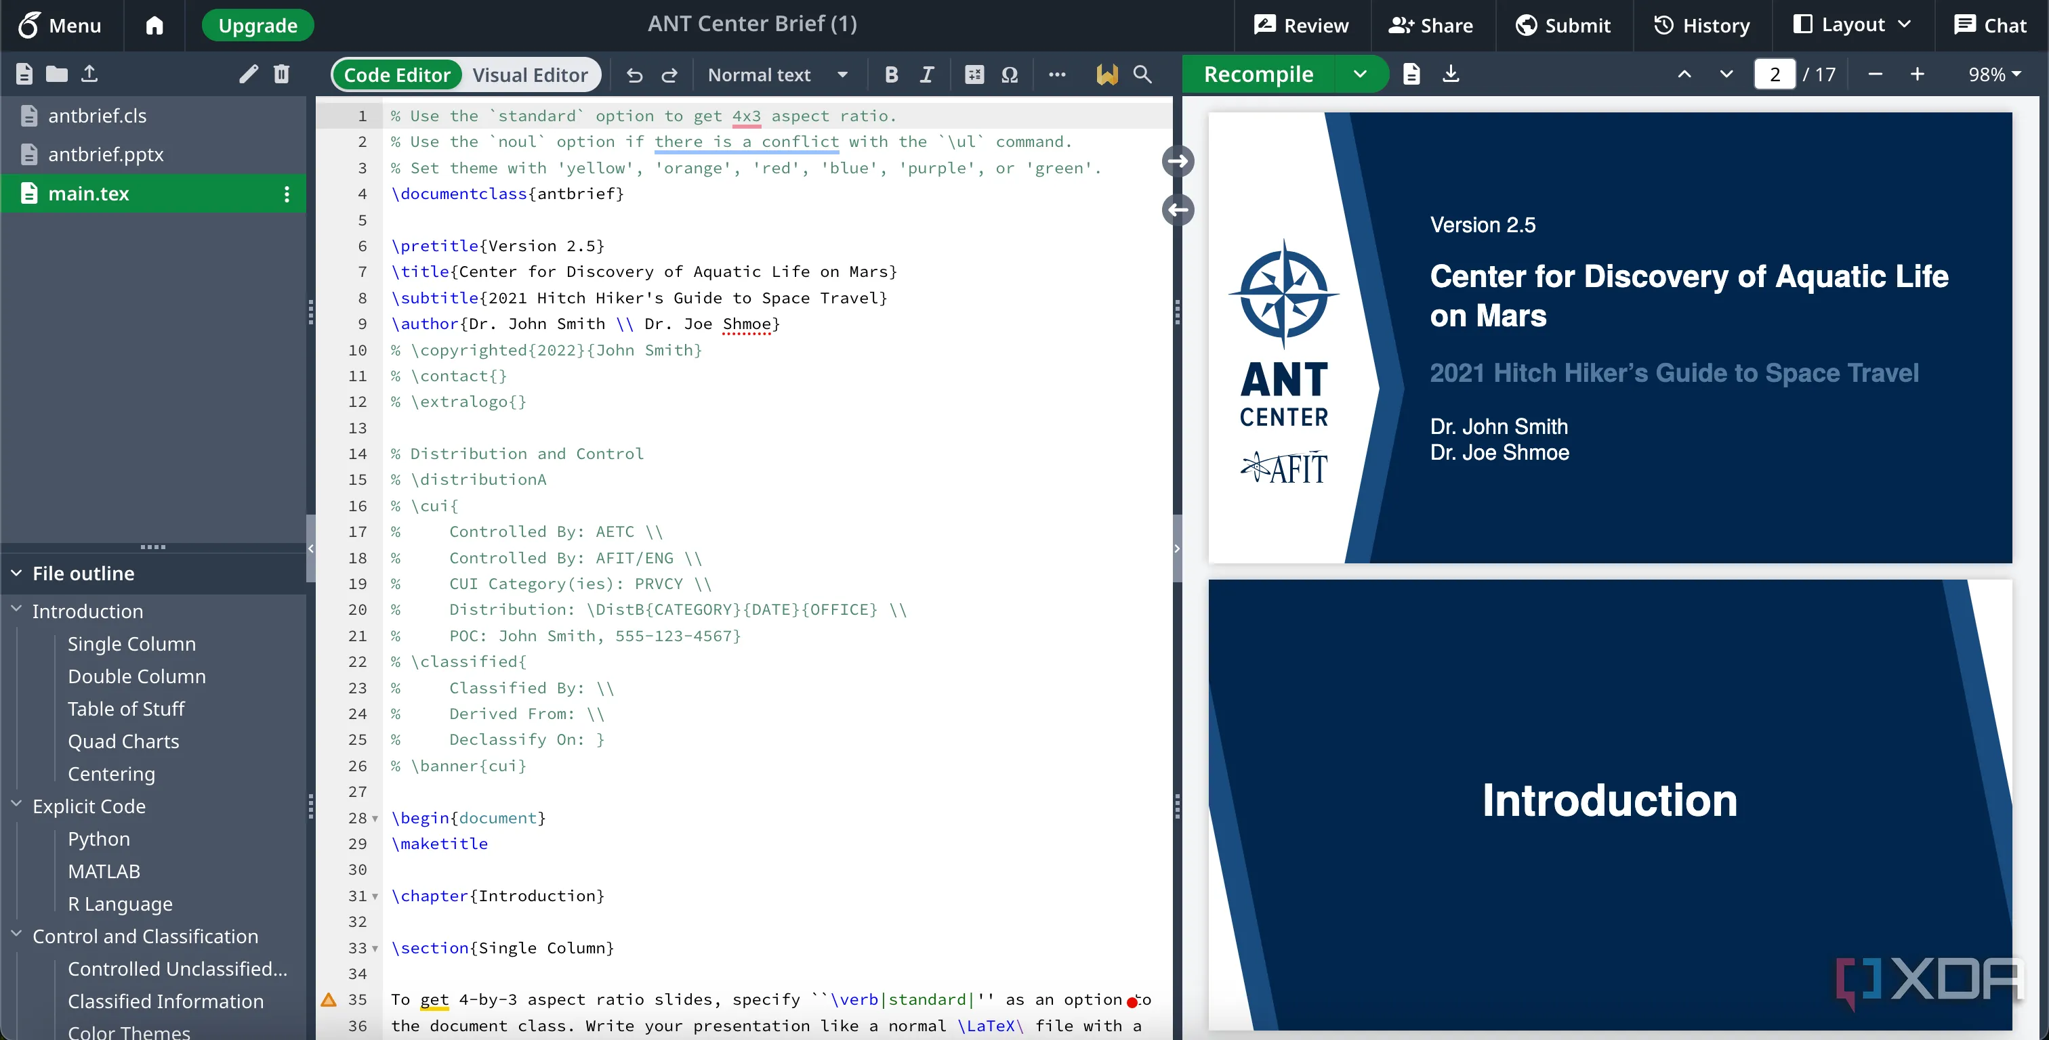Switch to Visual Editor mode
Viewport: 2049px width, 1040px height.
coord(530,74)
